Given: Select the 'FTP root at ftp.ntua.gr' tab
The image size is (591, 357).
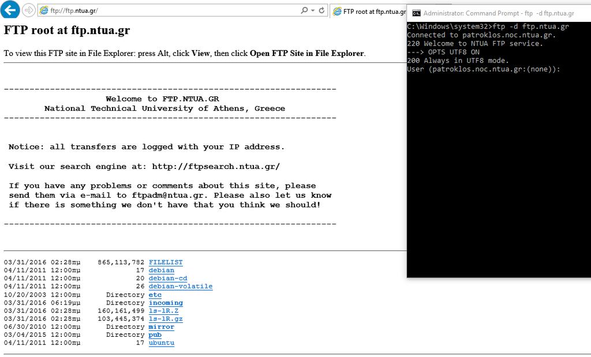Looking at the screenshot, I should pyautogui.click(x=369, y=12).
